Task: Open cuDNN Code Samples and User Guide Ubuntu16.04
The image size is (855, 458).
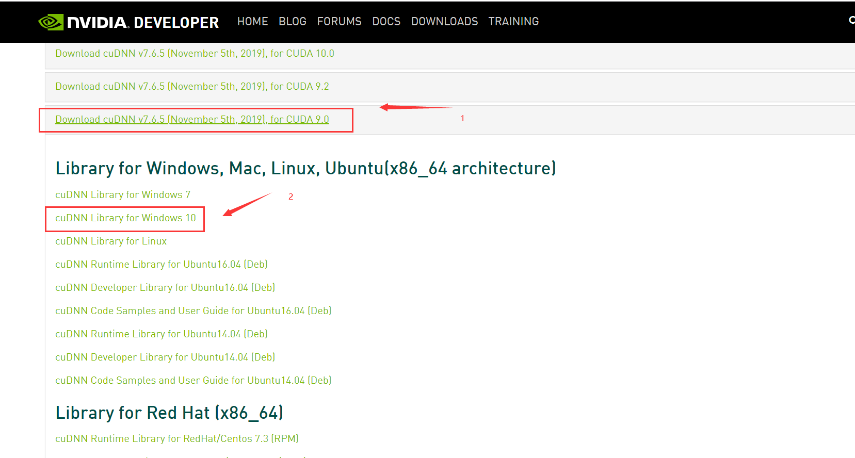Action: click(193, 311)
